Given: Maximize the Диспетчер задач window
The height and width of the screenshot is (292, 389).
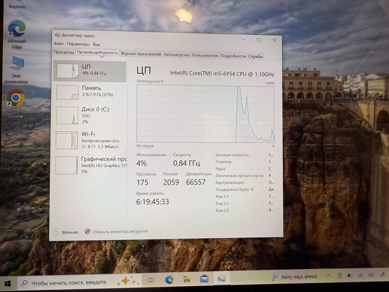Looking at the screenshot, I should (x=258, y=40).
